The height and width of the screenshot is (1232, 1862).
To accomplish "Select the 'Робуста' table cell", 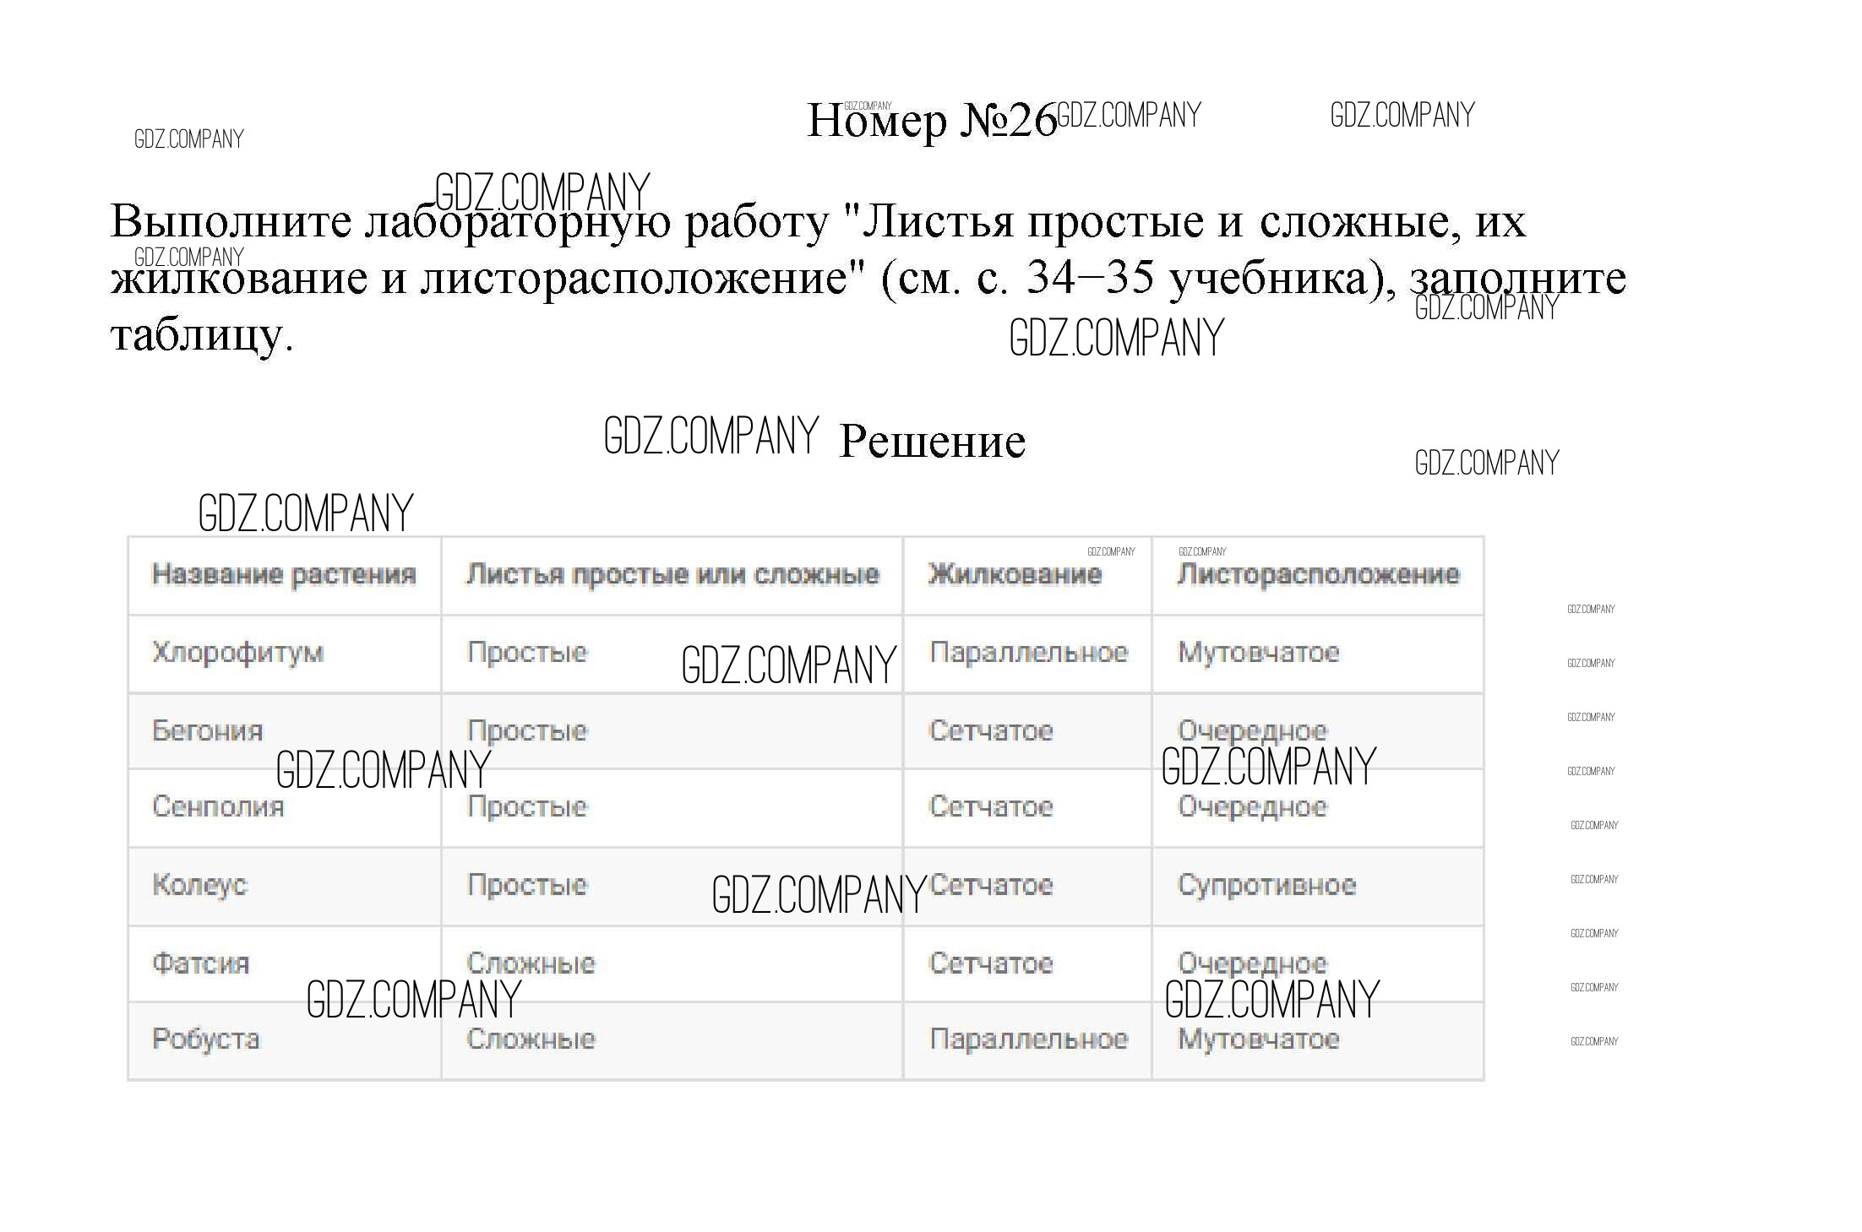I will [205, 1039].
